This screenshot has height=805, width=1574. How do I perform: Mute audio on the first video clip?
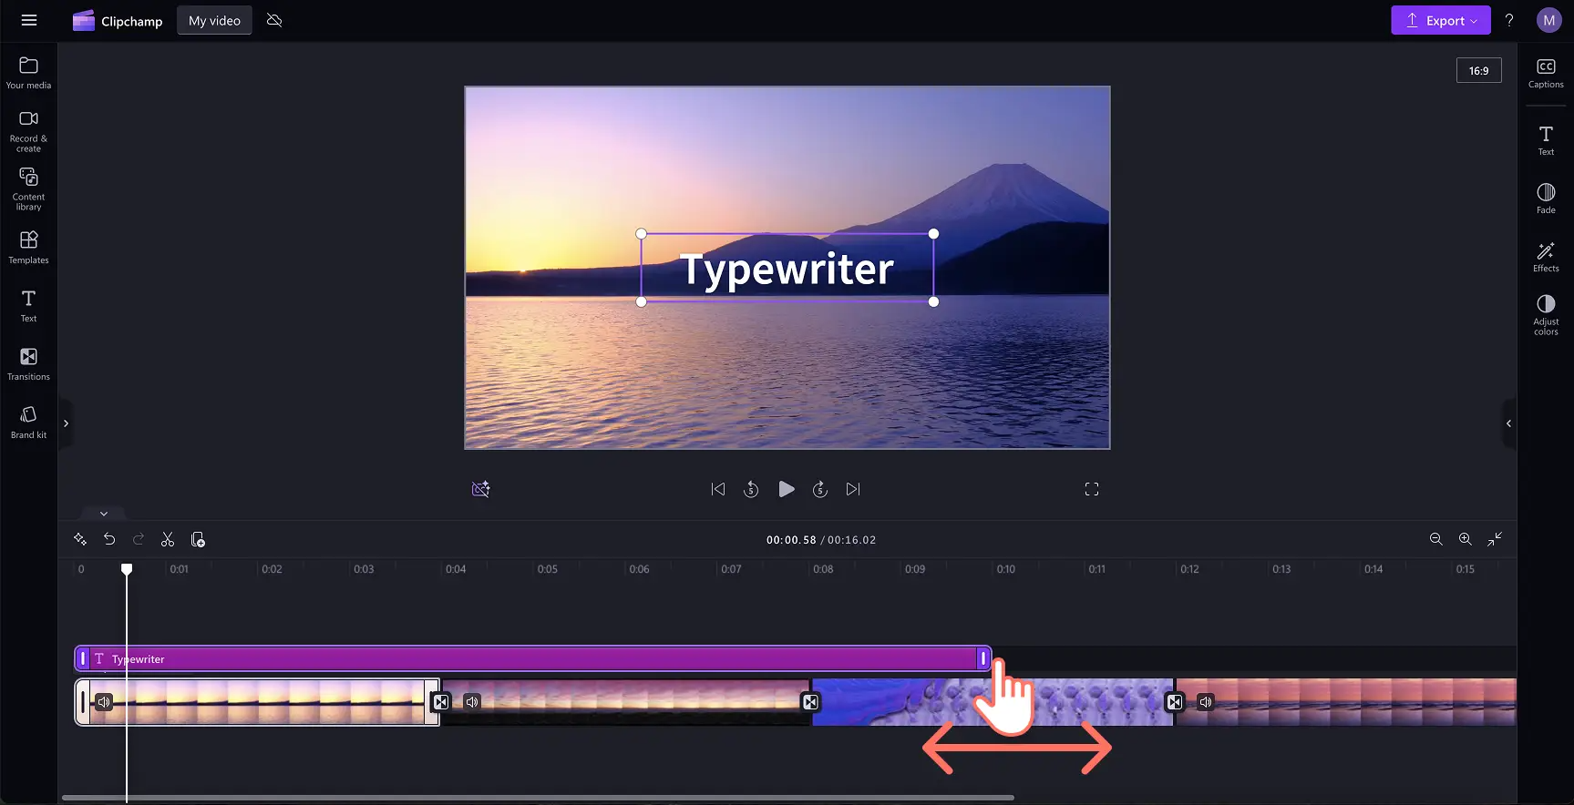[105, 702]
